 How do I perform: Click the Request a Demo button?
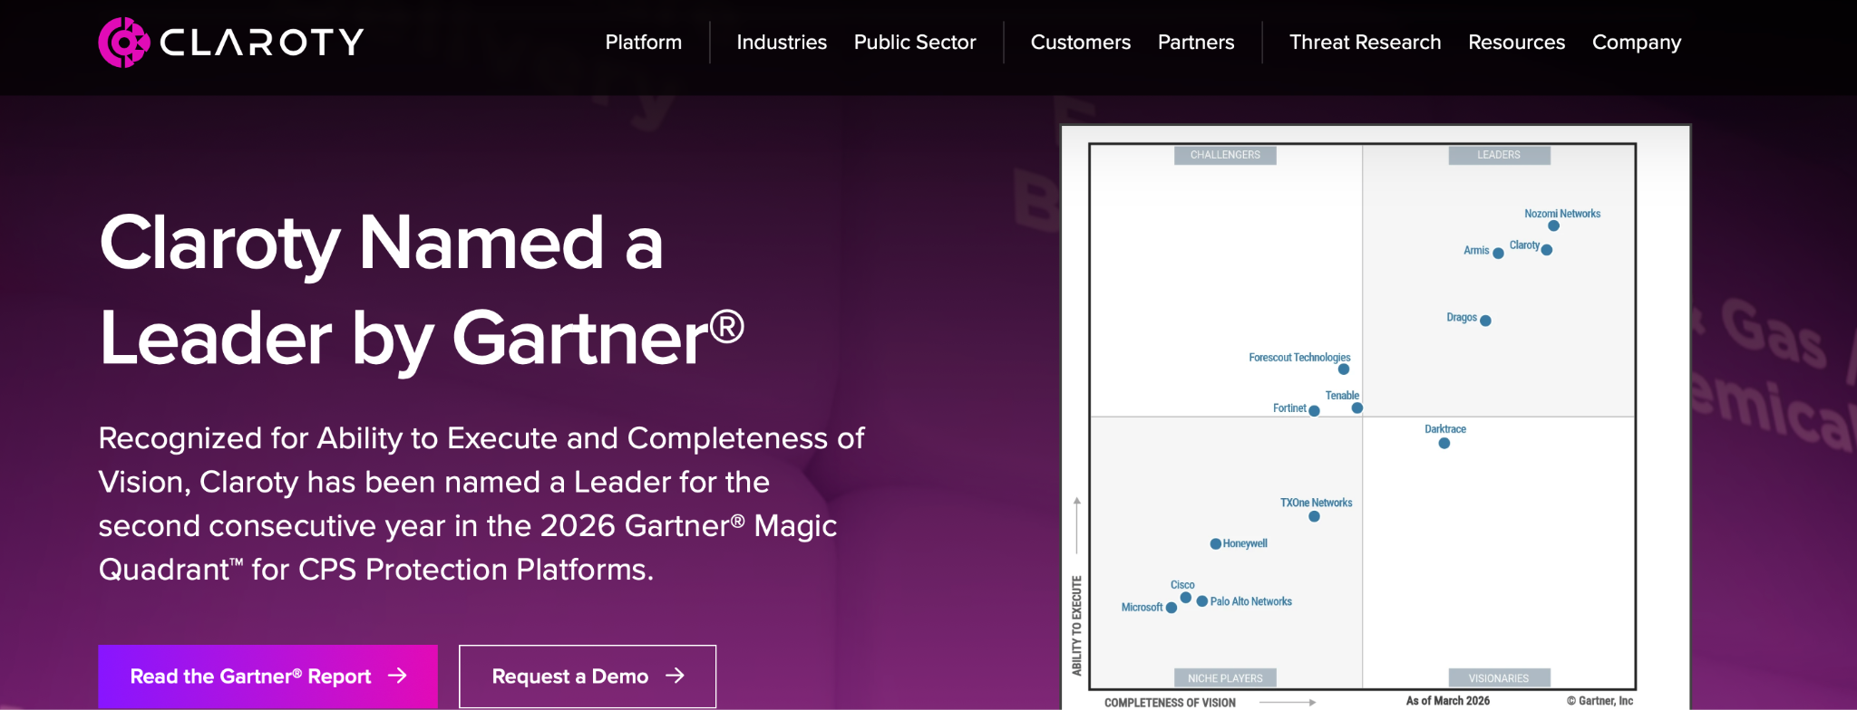pyautogui.click(x=588, y=676)
